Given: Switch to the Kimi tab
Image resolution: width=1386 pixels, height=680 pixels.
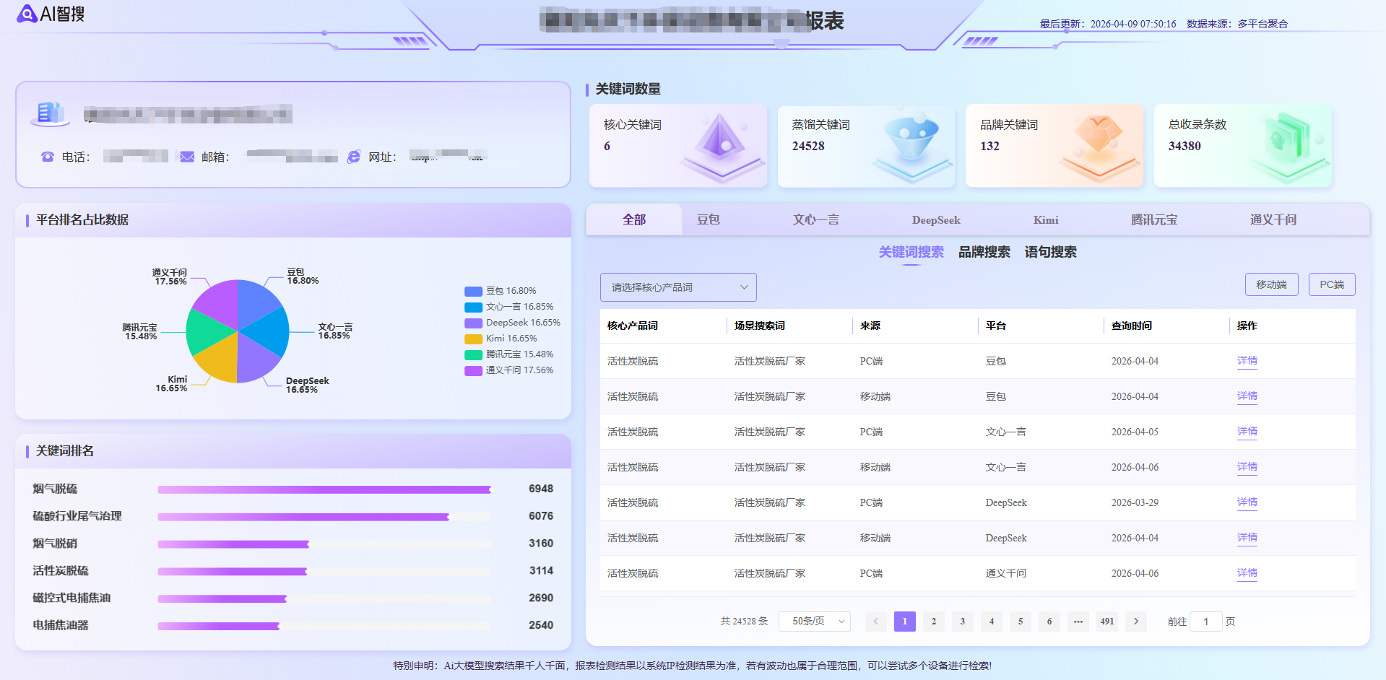Looking at the screenshot, I should (x=1046, y=220).
